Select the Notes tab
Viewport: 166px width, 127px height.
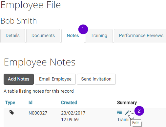tap(73, 36)
